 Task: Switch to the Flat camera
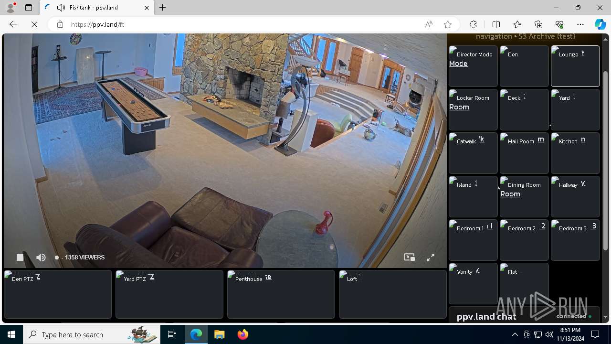click(x=524, y=284)
